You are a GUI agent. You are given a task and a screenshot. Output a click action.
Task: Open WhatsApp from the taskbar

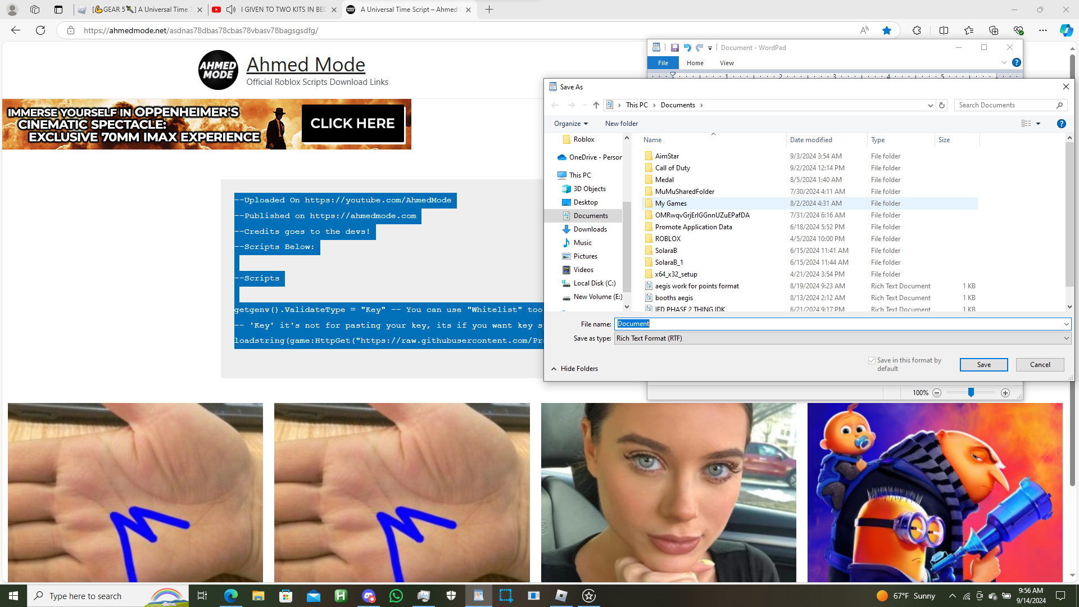[396, 596]
